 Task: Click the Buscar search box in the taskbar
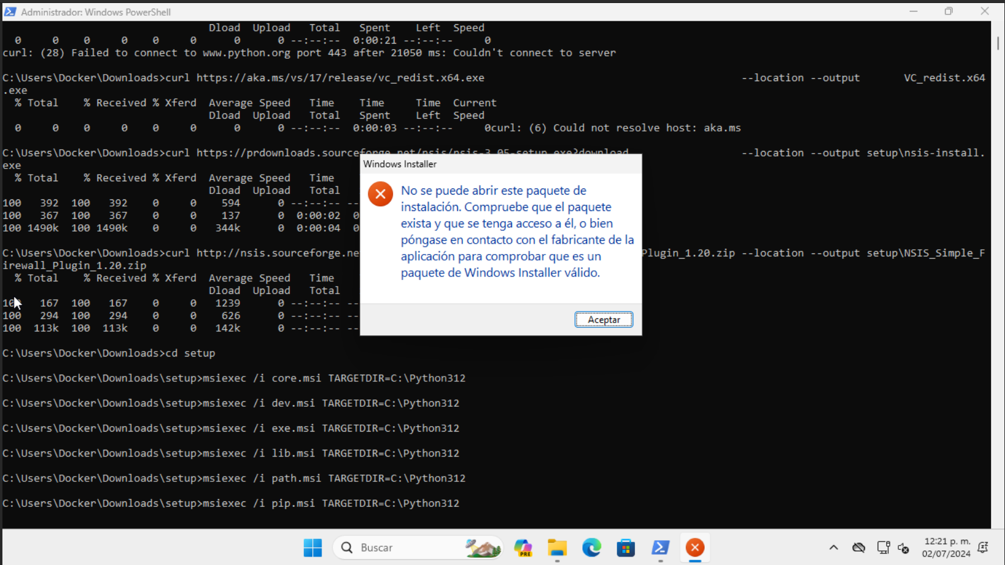(x=418, y=548)
